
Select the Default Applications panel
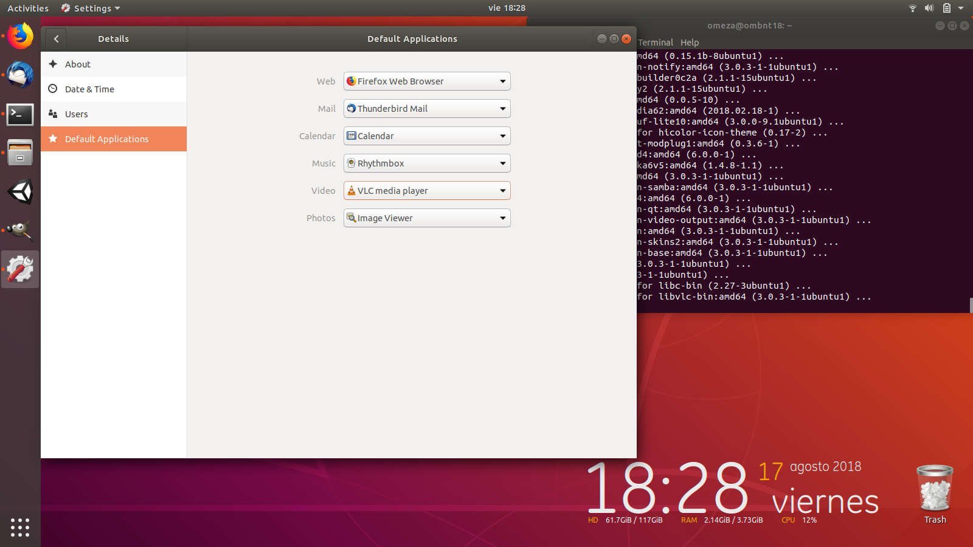114,139
